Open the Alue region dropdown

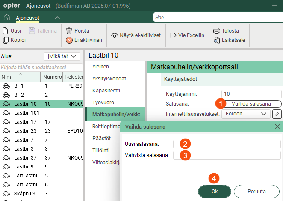coord(62,56)
